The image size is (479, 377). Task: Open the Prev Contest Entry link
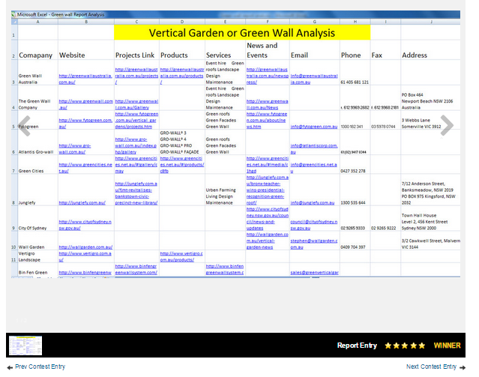[36, 367]
